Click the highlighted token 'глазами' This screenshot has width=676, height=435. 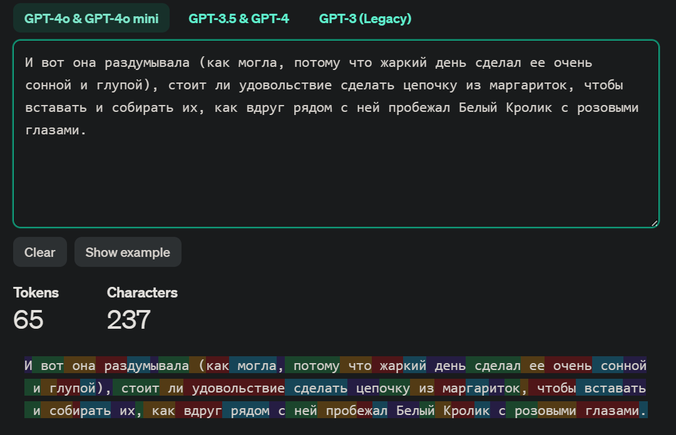[608, 411]
